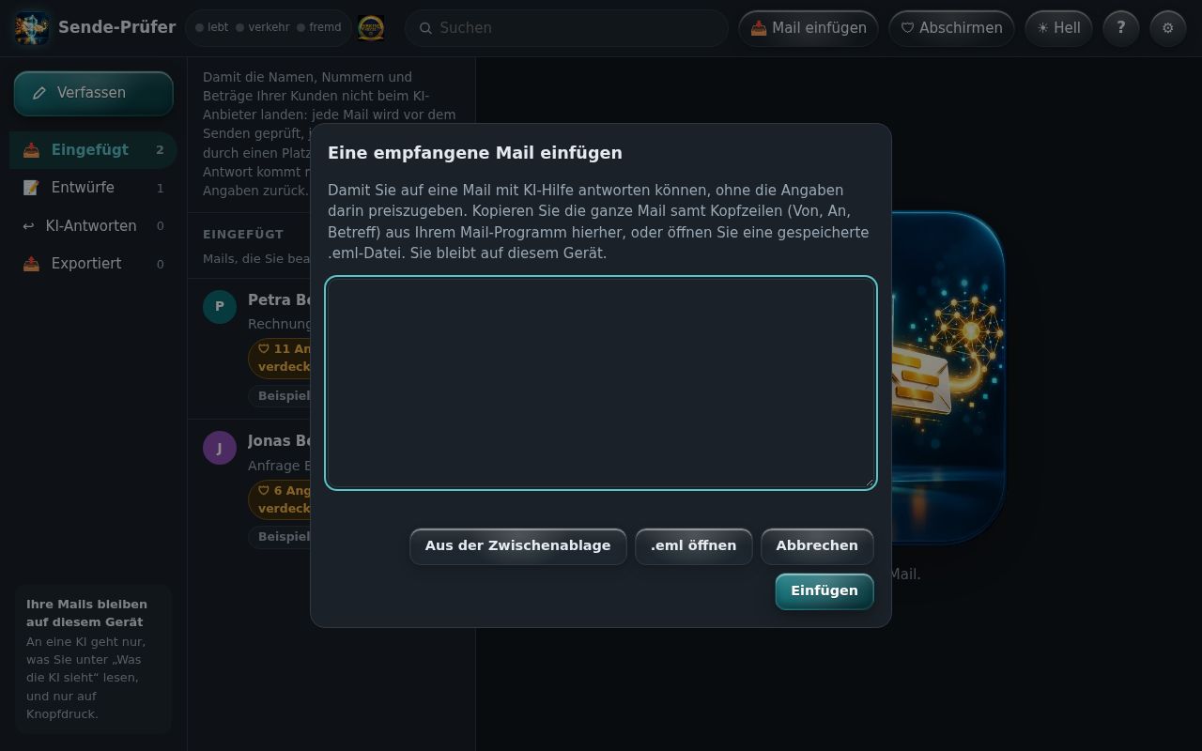The width and height of the screenshot is (1202, 751).
Task: Click the "EINGEFÜGT" list section heading
Action: (243, 235)
